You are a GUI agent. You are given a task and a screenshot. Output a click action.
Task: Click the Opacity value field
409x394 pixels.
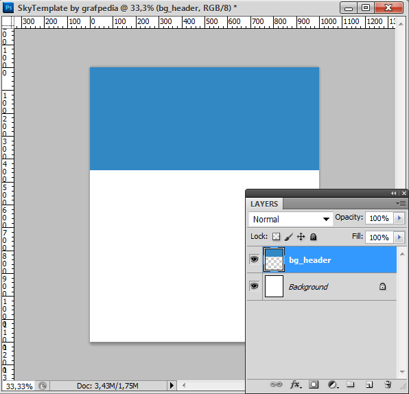[x=379, y=218]
